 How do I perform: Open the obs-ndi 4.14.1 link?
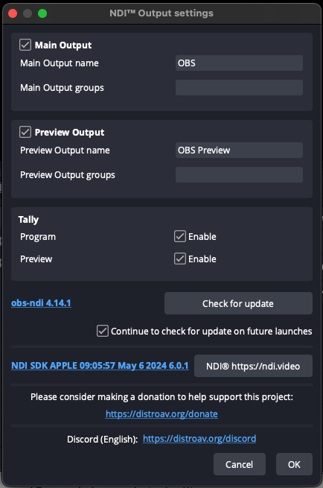pyautogui.click(x=41, y=302)
